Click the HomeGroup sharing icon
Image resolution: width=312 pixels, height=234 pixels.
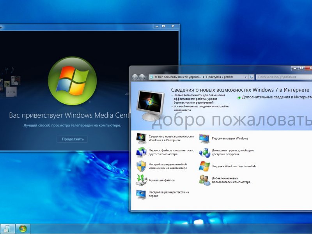tap(204, 152)
